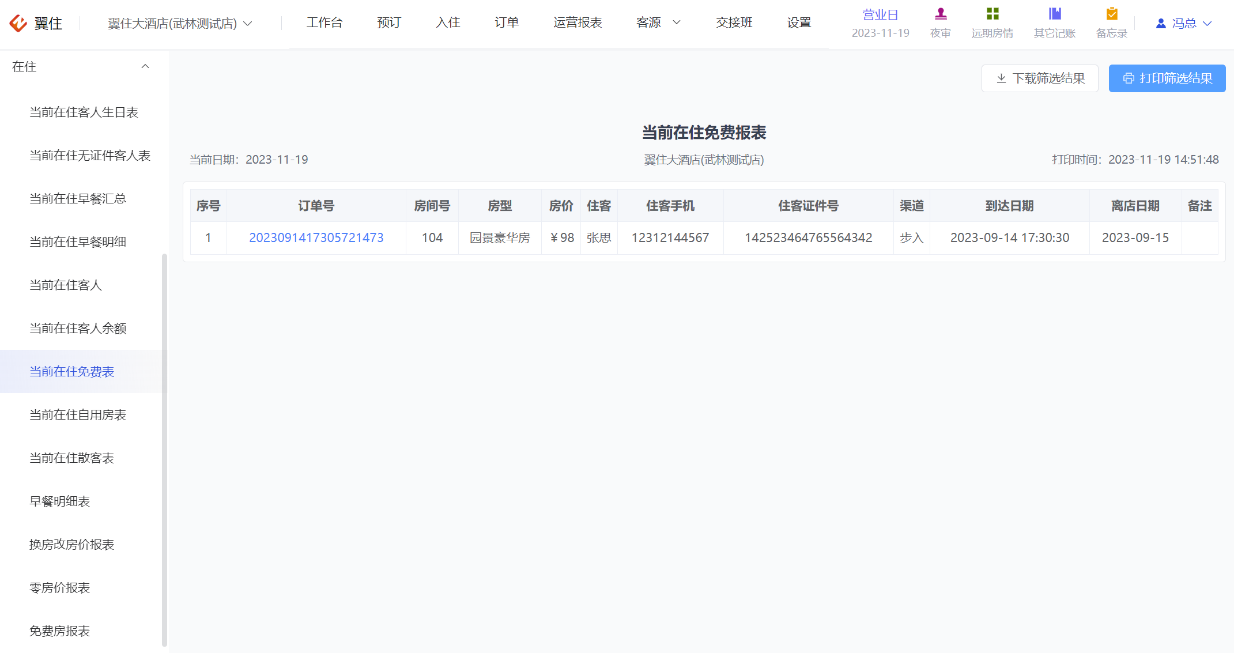Image resolution: width=1234 pixels, height=653 pixels.
Task: Click the sidebar vertical scrollbar
Action: click(165, 450)
